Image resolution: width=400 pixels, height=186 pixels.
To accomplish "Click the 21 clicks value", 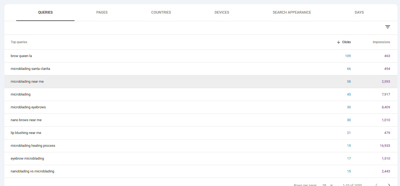I will [x=349, y=133].
